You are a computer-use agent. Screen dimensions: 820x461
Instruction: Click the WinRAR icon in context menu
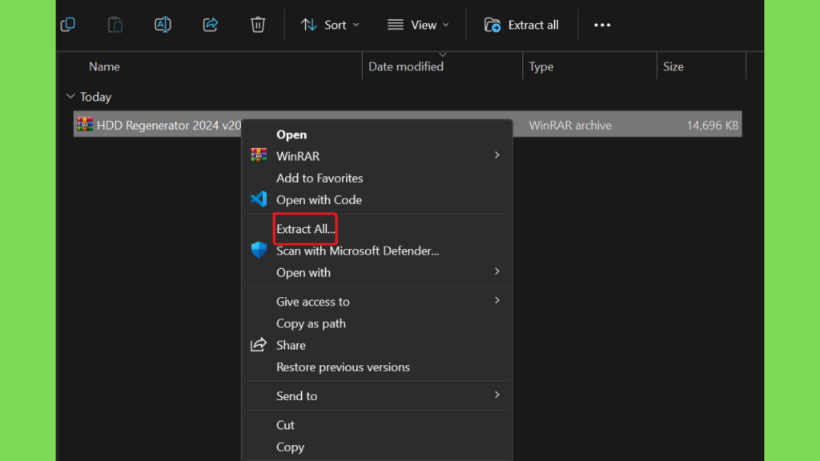pyautogui.click(x=259, y=156)
